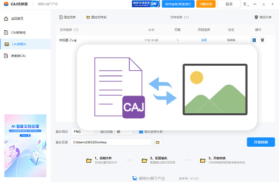The height and width of the screenshot is (182, 279).
Task: Minimize the CAJ转换器 window
Action: click(x=255, y=4)
